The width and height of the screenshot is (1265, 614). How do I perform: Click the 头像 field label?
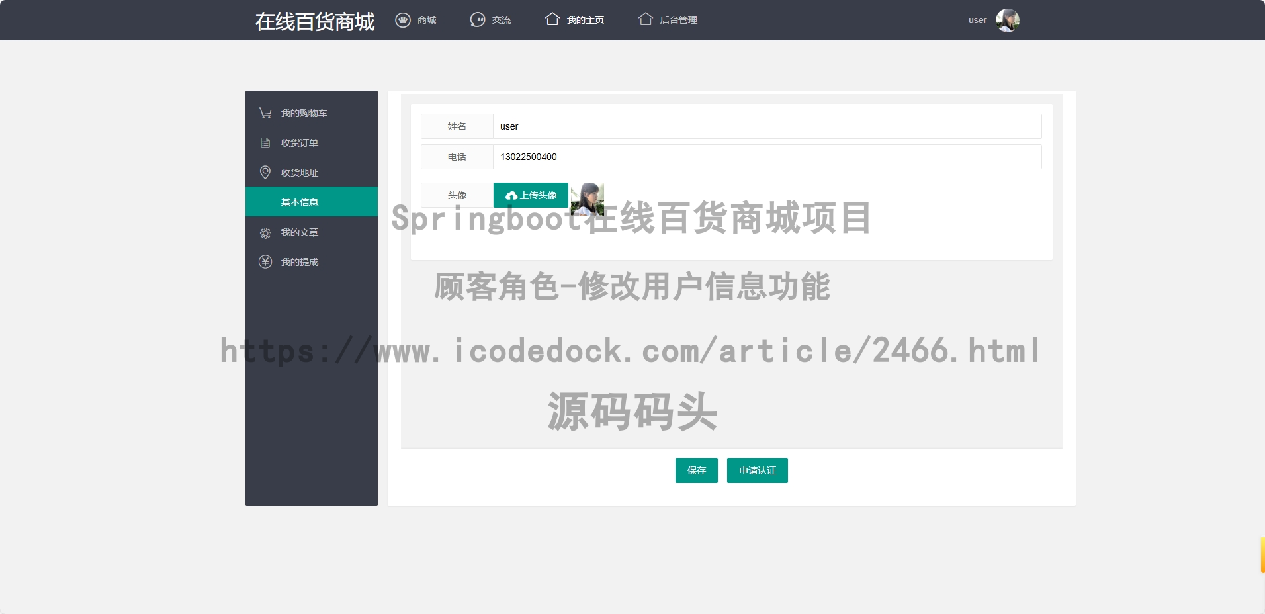pos(457,195)
